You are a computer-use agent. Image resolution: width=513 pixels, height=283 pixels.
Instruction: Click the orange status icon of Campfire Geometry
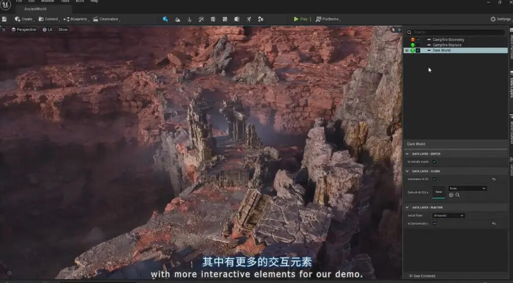(412, 40)
